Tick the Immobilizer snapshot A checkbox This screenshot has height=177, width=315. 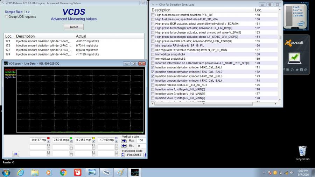point(153,54)
